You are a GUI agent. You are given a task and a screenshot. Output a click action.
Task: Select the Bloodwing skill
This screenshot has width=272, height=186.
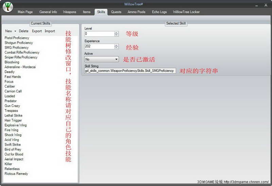(x=12, y=62)
